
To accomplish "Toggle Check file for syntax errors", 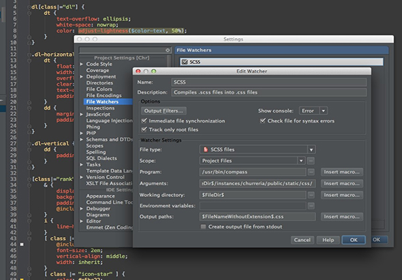I will click(x=262, y=121).
